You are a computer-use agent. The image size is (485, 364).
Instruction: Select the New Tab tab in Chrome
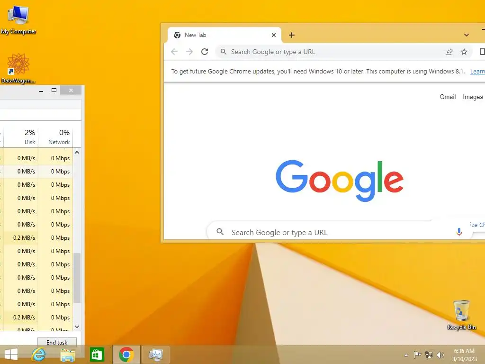point(224,35)
